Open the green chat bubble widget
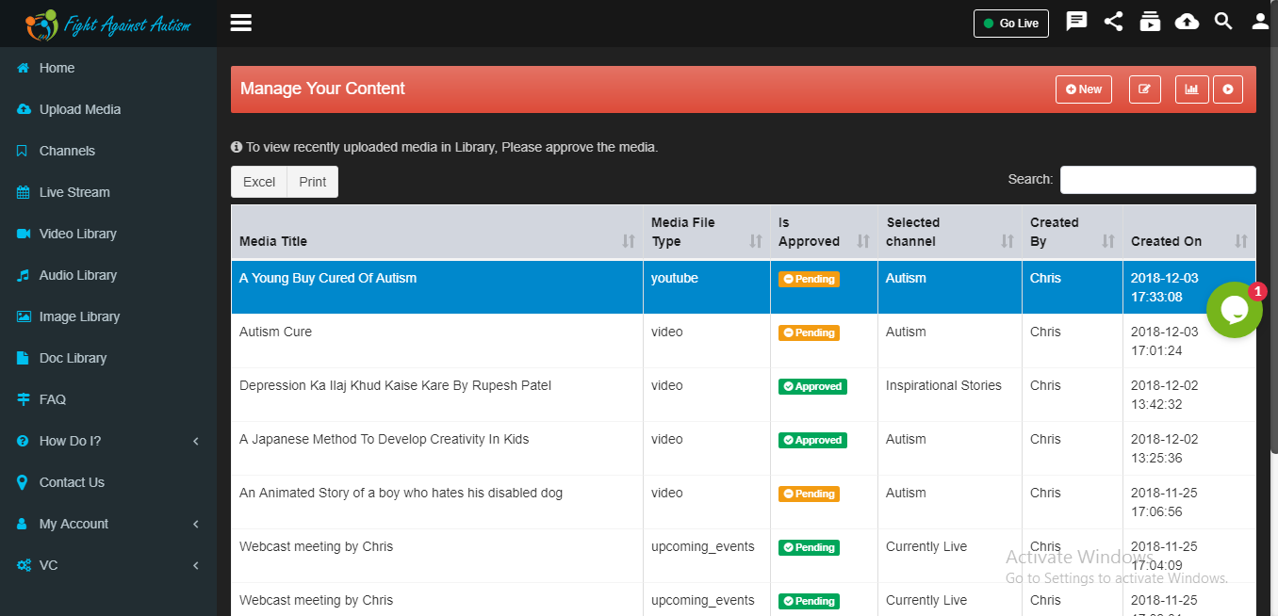The height and width of the screenshot is (616, 1278). [x=1235, y=310]
